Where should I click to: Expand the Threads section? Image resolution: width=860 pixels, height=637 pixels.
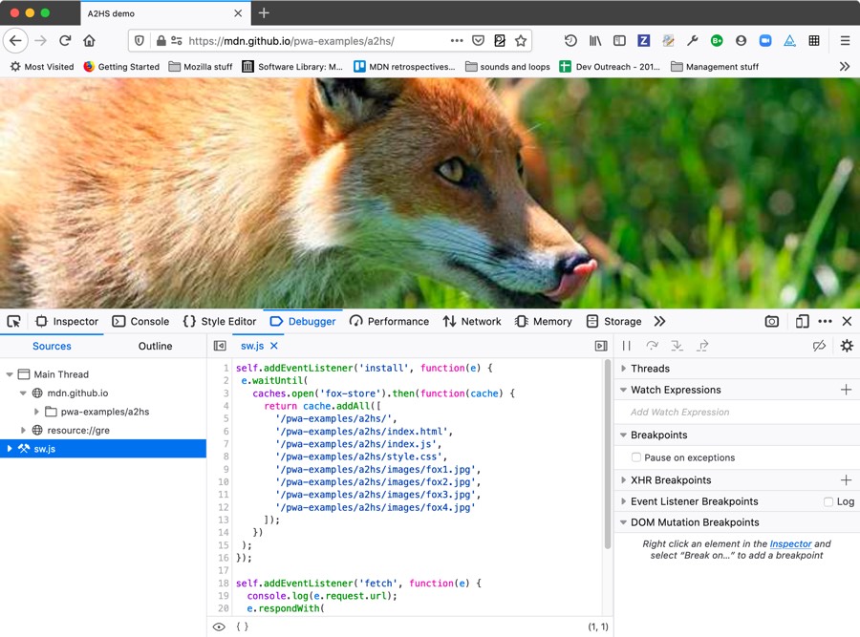[x=624, y=368]
